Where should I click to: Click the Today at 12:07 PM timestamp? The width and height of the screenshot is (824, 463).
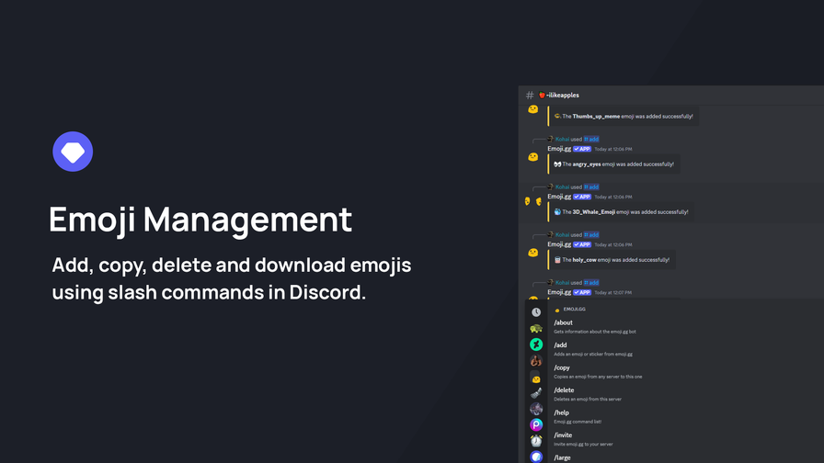point(613,293)
